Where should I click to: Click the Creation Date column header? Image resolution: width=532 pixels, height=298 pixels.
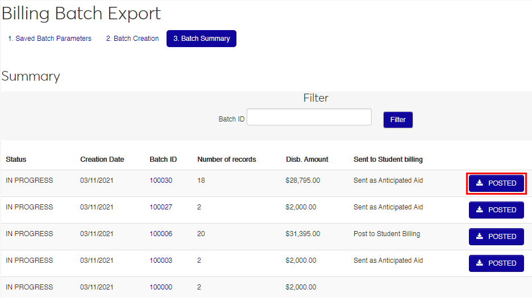tap(102, 160)
